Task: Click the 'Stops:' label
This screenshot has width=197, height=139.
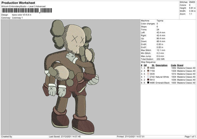Action: pos(144,27)
